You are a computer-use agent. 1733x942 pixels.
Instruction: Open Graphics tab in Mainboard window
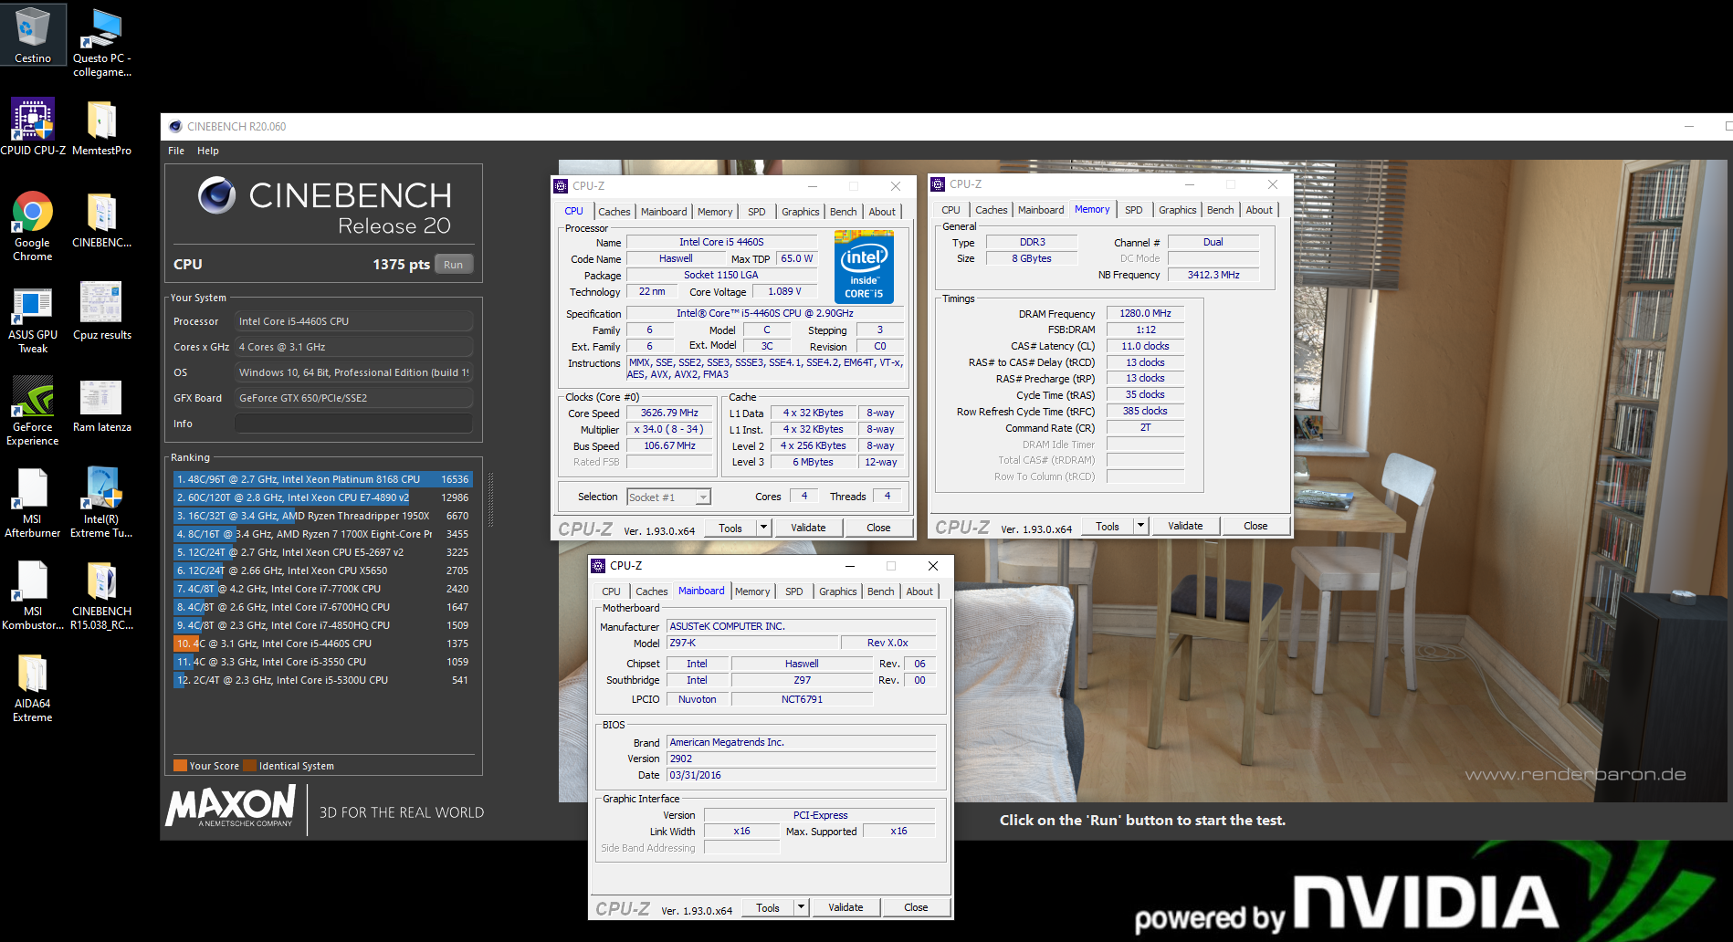[838, 591]
